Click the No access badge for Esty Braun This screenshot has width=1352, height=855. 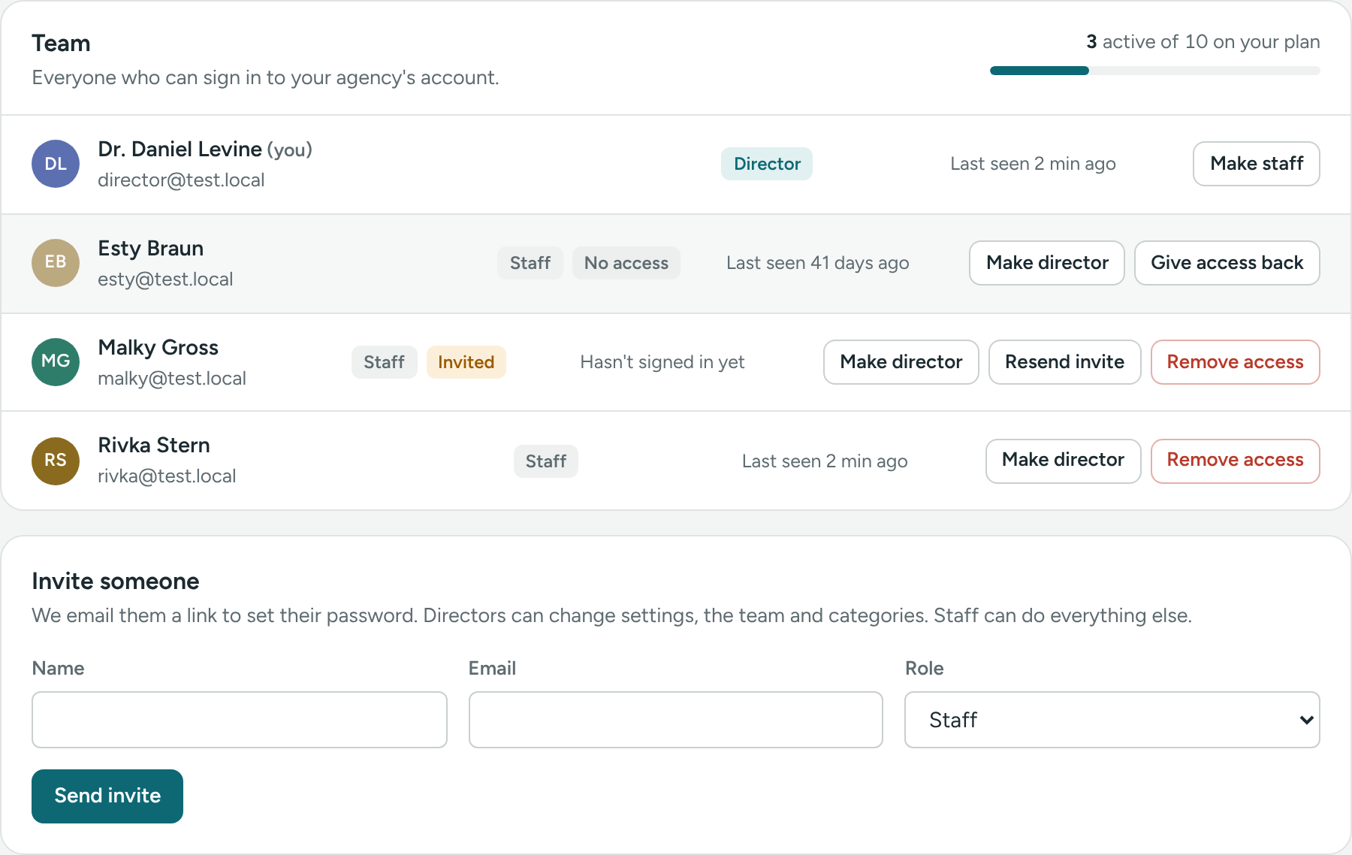point(626,263)
